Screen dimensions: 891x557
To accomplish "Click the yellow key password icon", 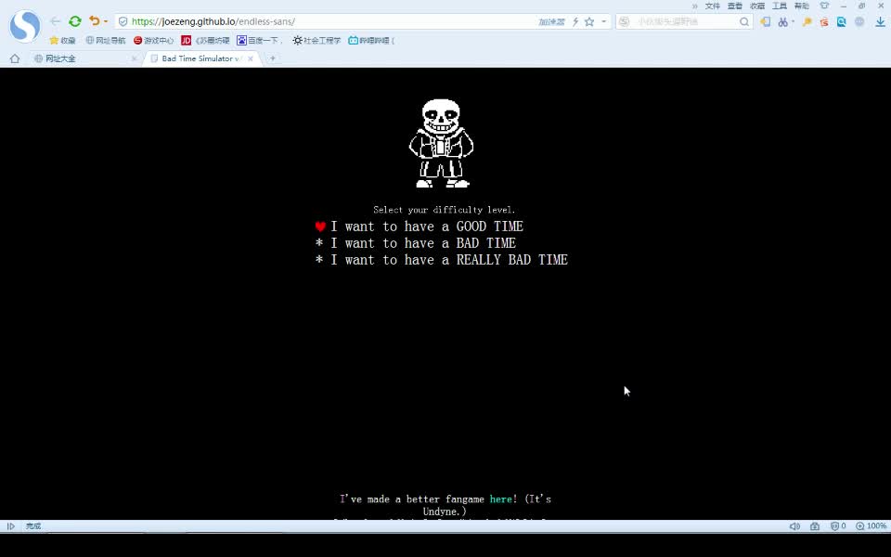I will (807, 21).
